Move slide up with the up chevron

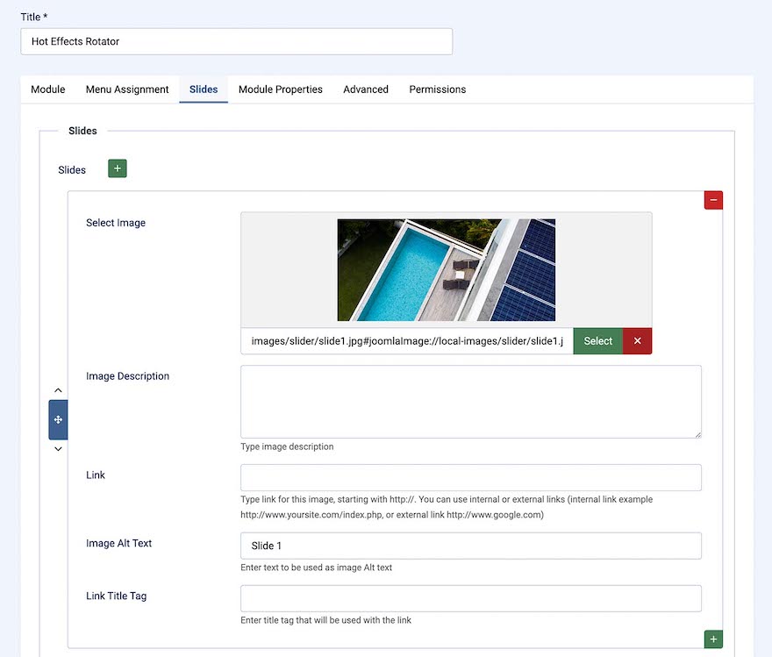tap(58, 390)
